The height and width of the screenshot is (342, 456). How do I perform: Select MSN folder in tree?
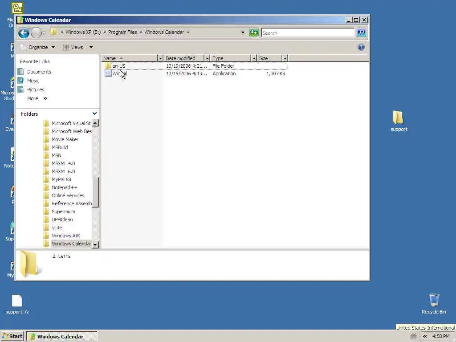(x=57, y=155)
